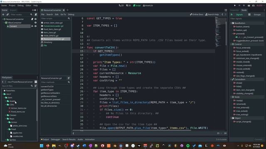Collapse the Object signals group
Screen dimensions: 266x149
click(x=231, y=118)
